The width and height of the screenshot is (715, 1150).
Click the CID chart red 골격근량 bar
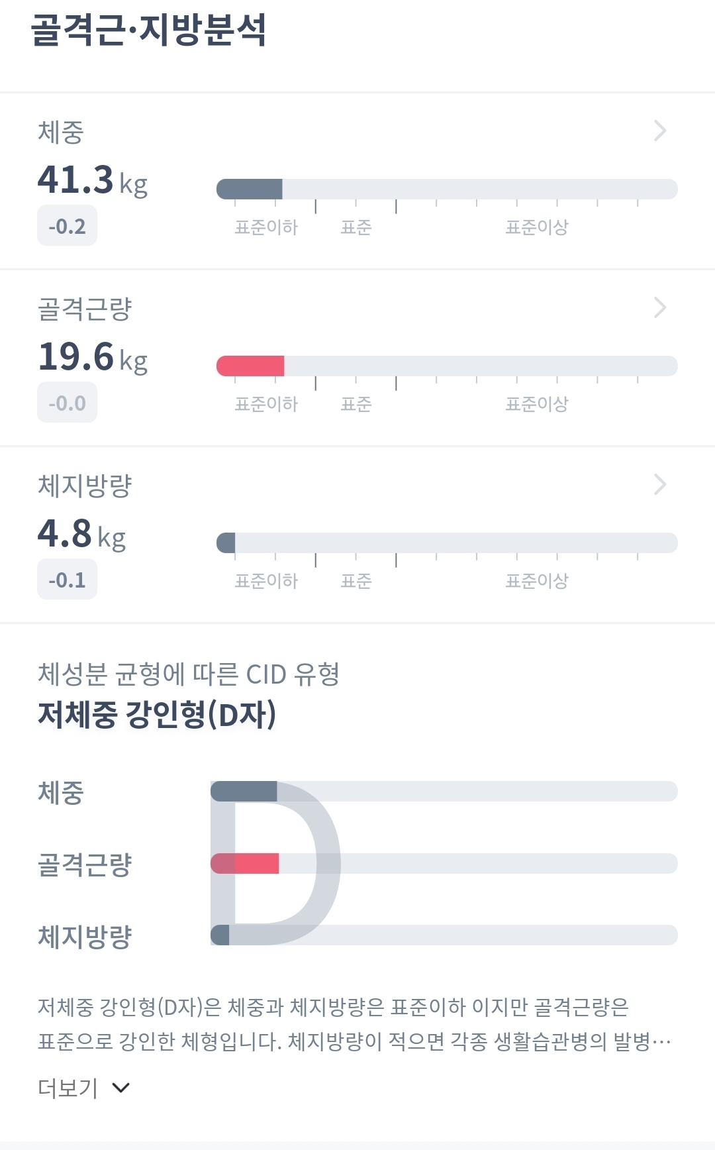click(258, 863)
